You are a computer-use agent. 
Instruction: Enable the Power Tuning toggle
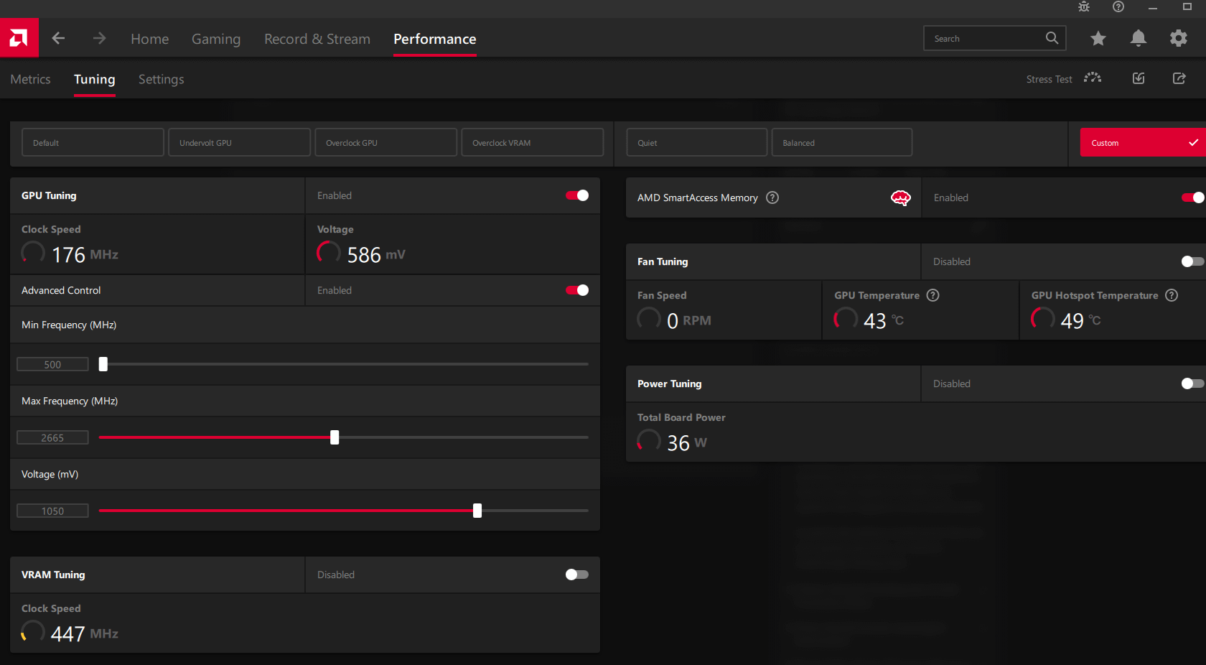click(x=1193, y=383)
